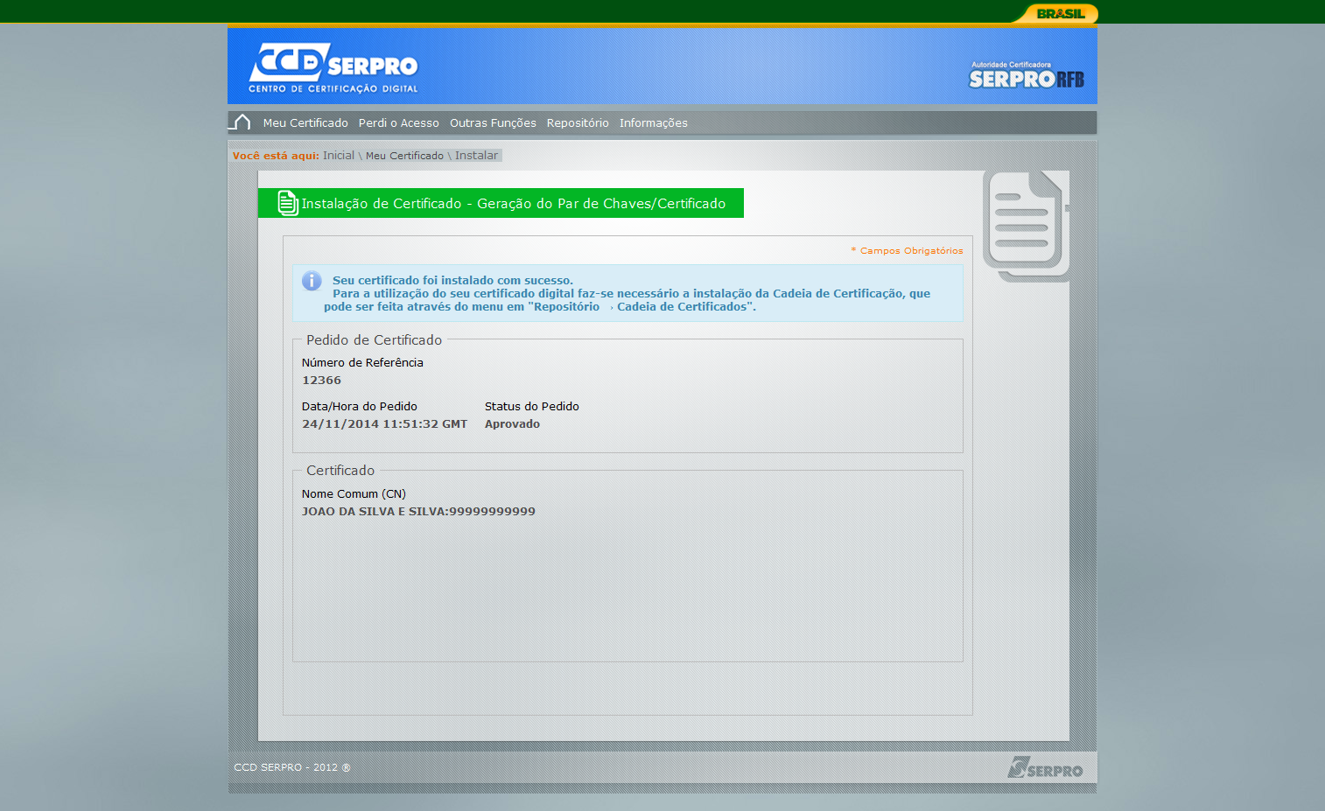Click the CCD SERPRO logo in the header
Image resolution: width=1325 pixels, height=811 pixels.
pos(332,66)
